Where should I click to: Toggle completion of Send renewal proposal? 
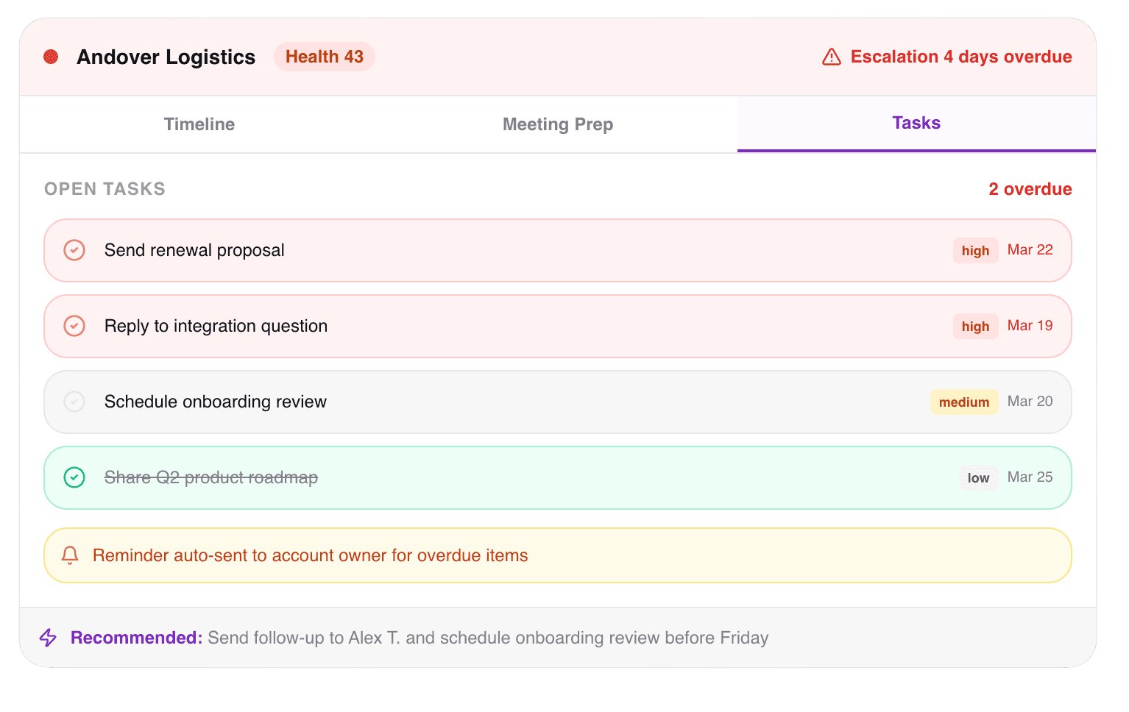coord(74,250)
